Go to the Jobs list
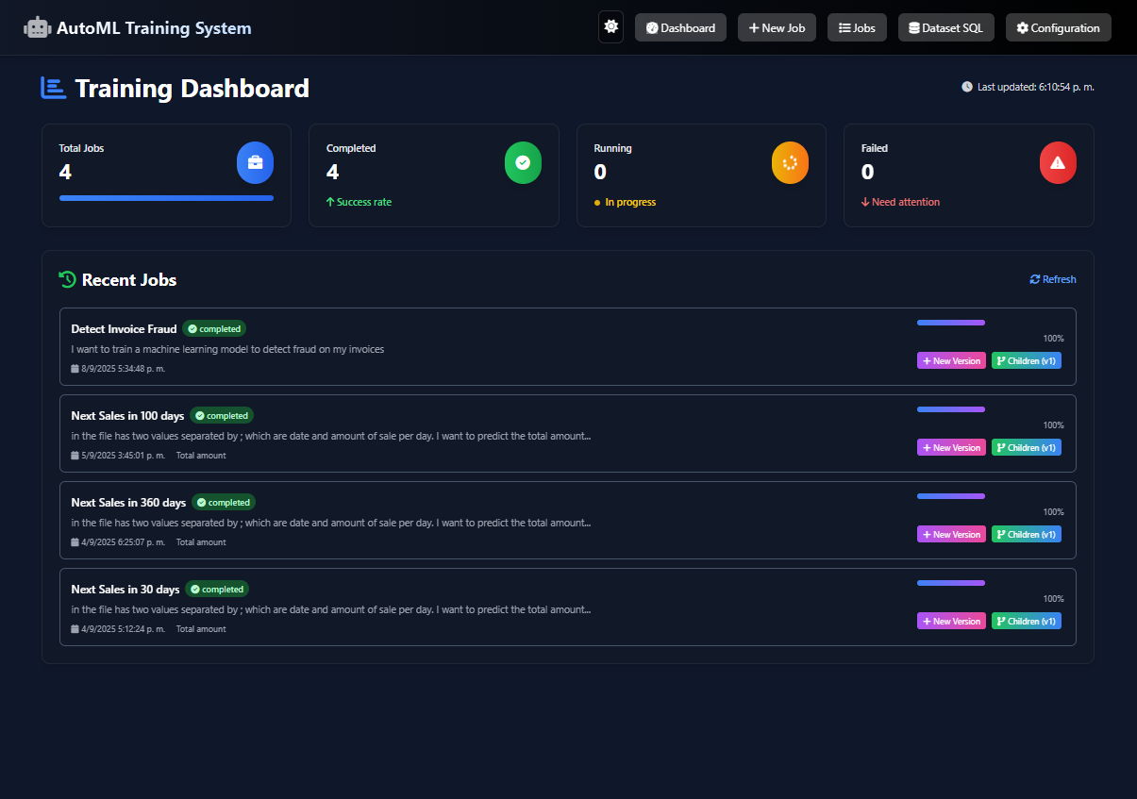The height and width of the screenshot is (799, 1137). (x=857, y=28)
